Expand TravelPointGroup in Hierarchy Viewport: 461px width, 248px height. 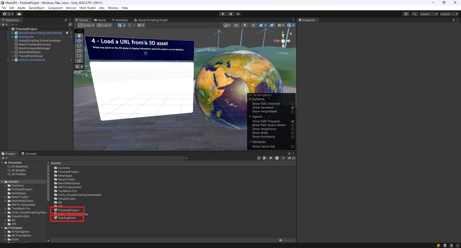point(12,56)
